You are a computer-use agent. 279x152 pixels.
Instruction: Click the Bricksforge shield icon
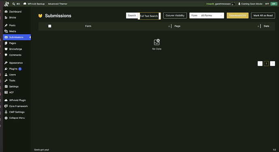pos(6,49)
